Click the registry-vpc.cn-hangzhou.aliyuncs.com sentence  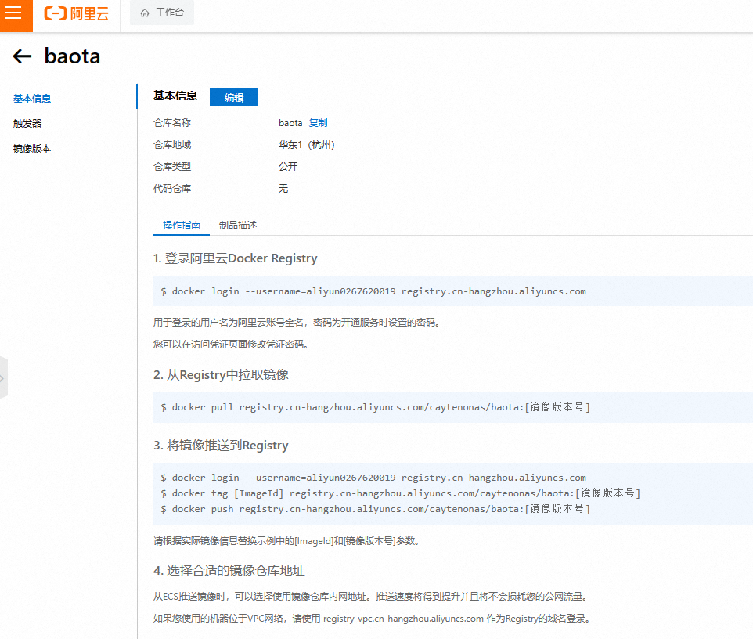pyautogui.click(x=372, y=619)
